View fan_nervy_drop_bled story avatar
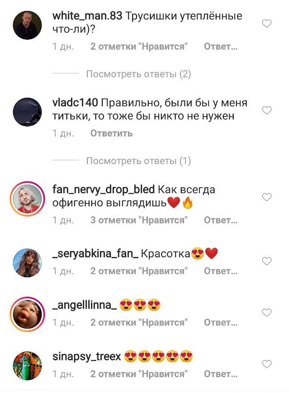This screenshot has width=289, height=393. (x=27, y=199)
